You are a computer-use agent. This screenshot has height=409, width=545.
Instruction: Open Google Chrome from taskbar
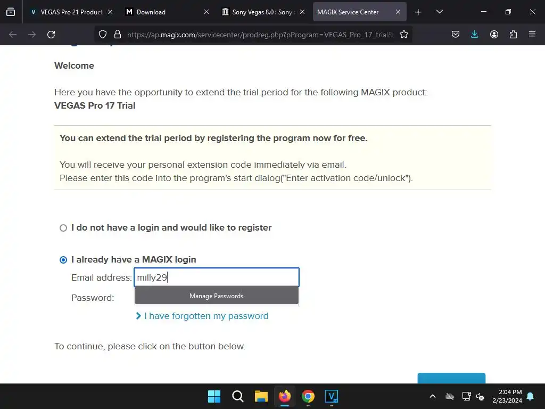pos(308,396)
